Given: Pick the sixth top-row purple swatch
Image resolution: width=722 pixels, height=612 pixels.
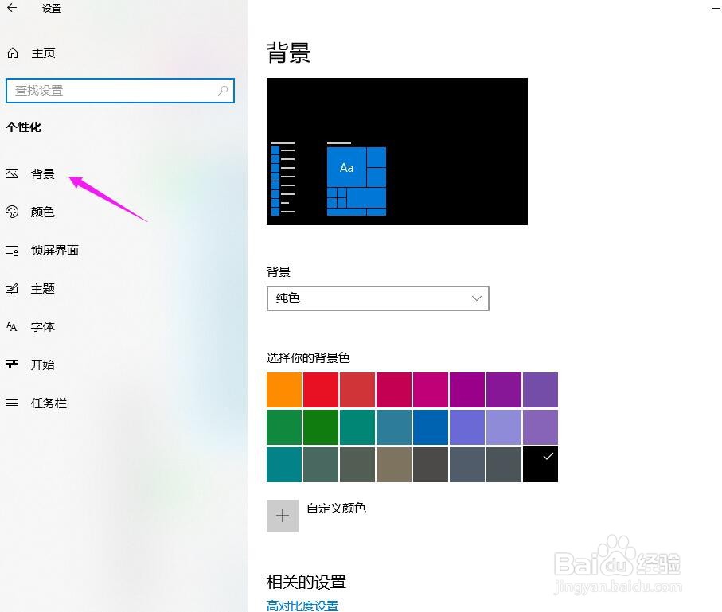Looking at the screenshot, I should click(x=467, y=390).
